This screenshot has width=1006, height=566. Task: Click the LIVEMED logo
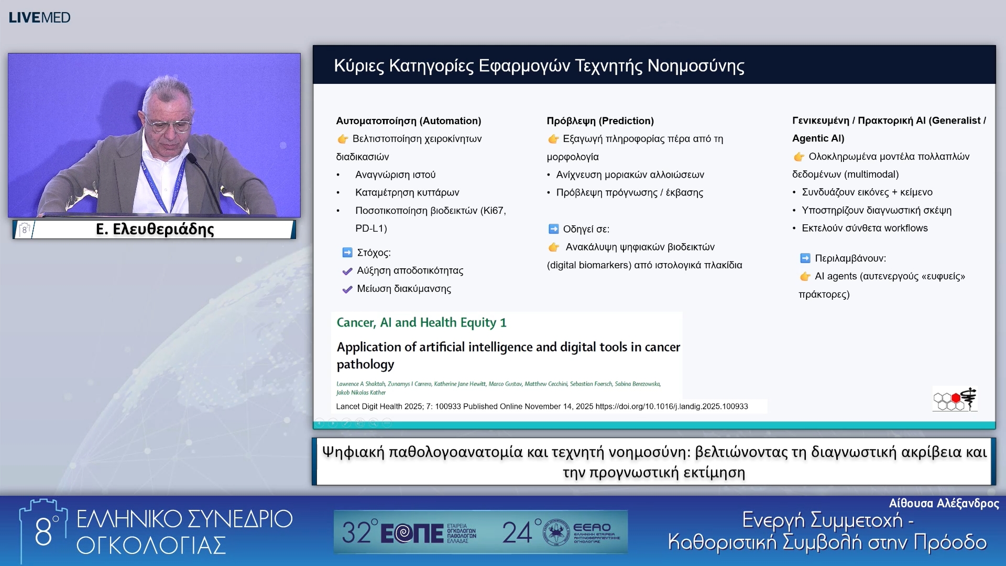[x=39, y=17]
